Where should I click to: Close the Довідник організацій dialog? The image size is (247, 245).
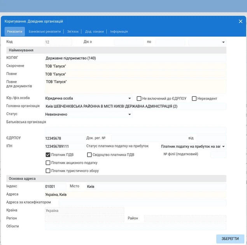pos(240,21)
